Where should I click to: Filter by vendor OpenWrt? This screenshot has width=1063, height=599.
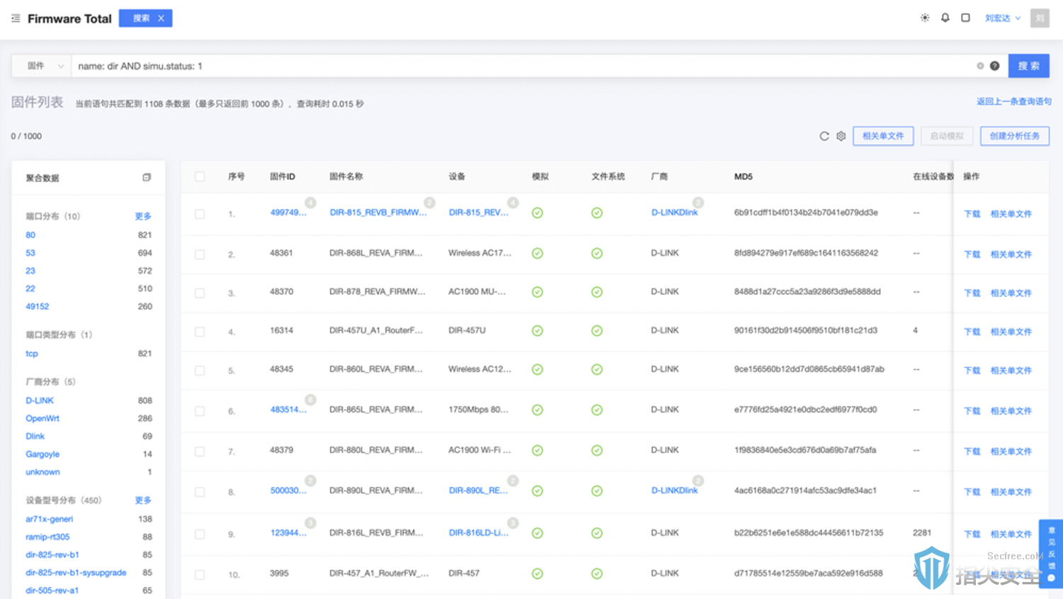click(x=43, y=419)
